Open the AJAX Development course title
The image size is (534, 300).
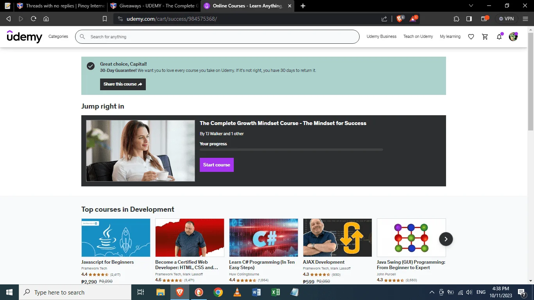point(324,262)
